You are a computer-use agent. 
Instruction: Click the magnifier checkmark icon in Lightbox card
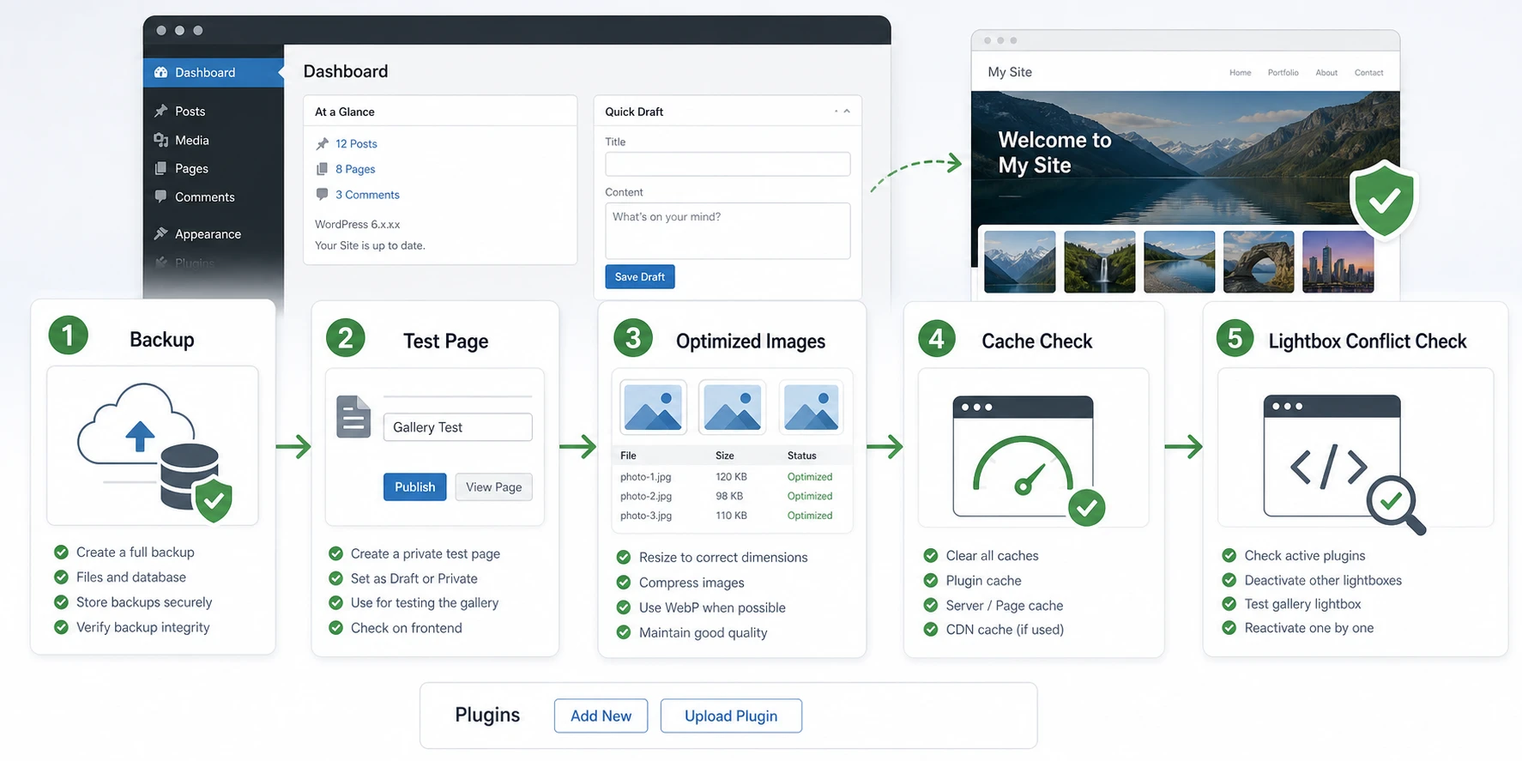click(x=1395, y=505)
